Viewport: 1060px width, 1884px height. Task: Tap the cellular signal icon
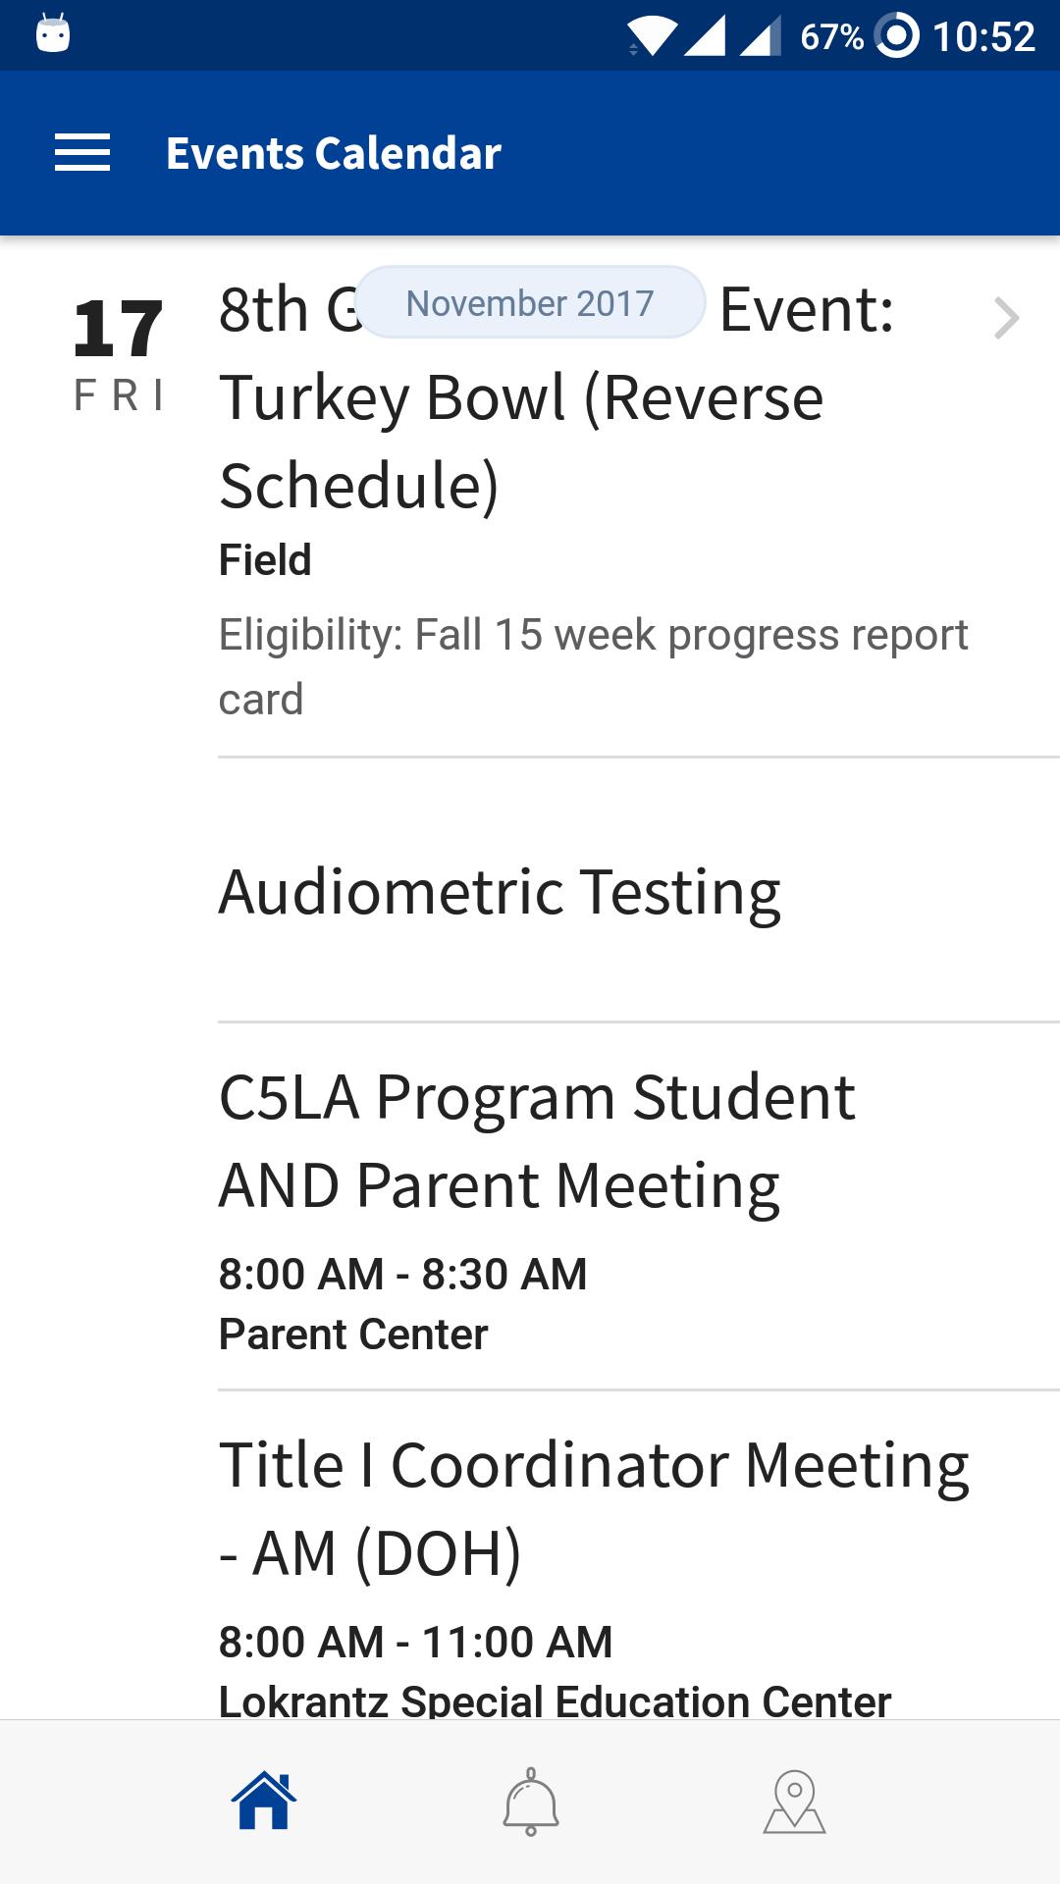click(x=705, y=37)
